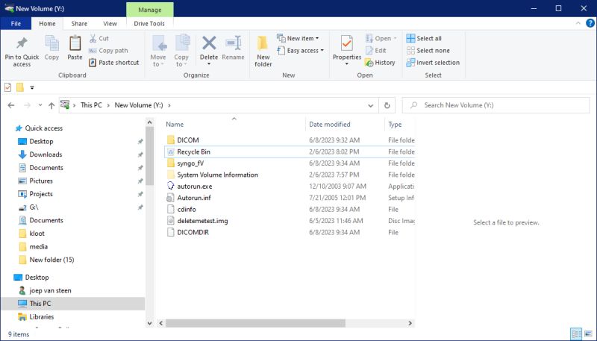This screenshot has width=597, height=341.
Task: Click scroll right arrow of file list
Action: tap(410, 323)
